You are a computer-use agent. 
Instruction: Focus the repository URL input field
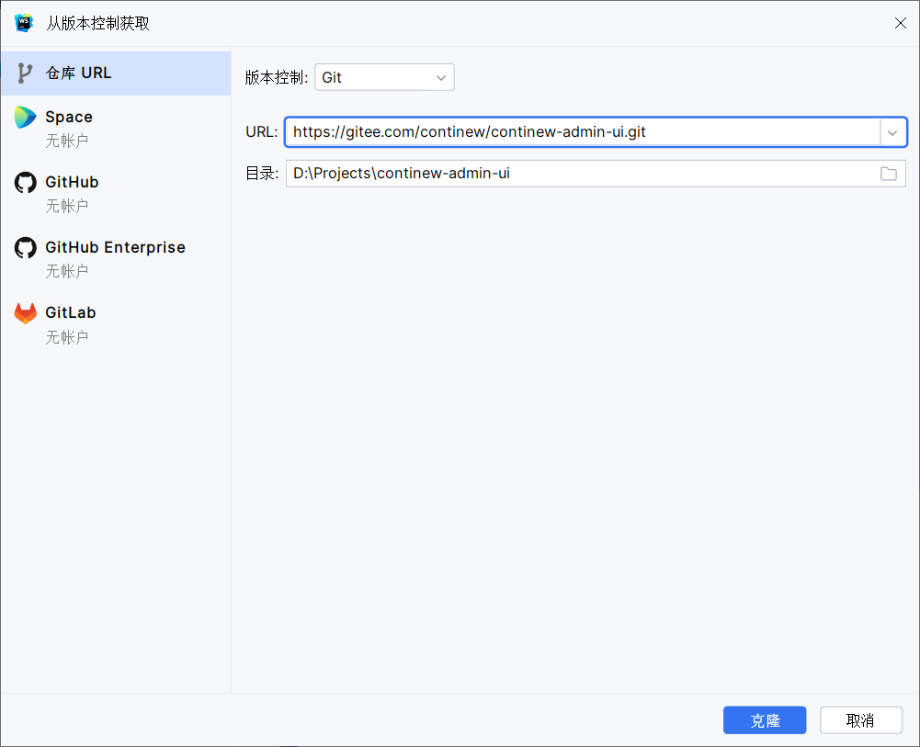pyautogui.click(x=582, y=132)
